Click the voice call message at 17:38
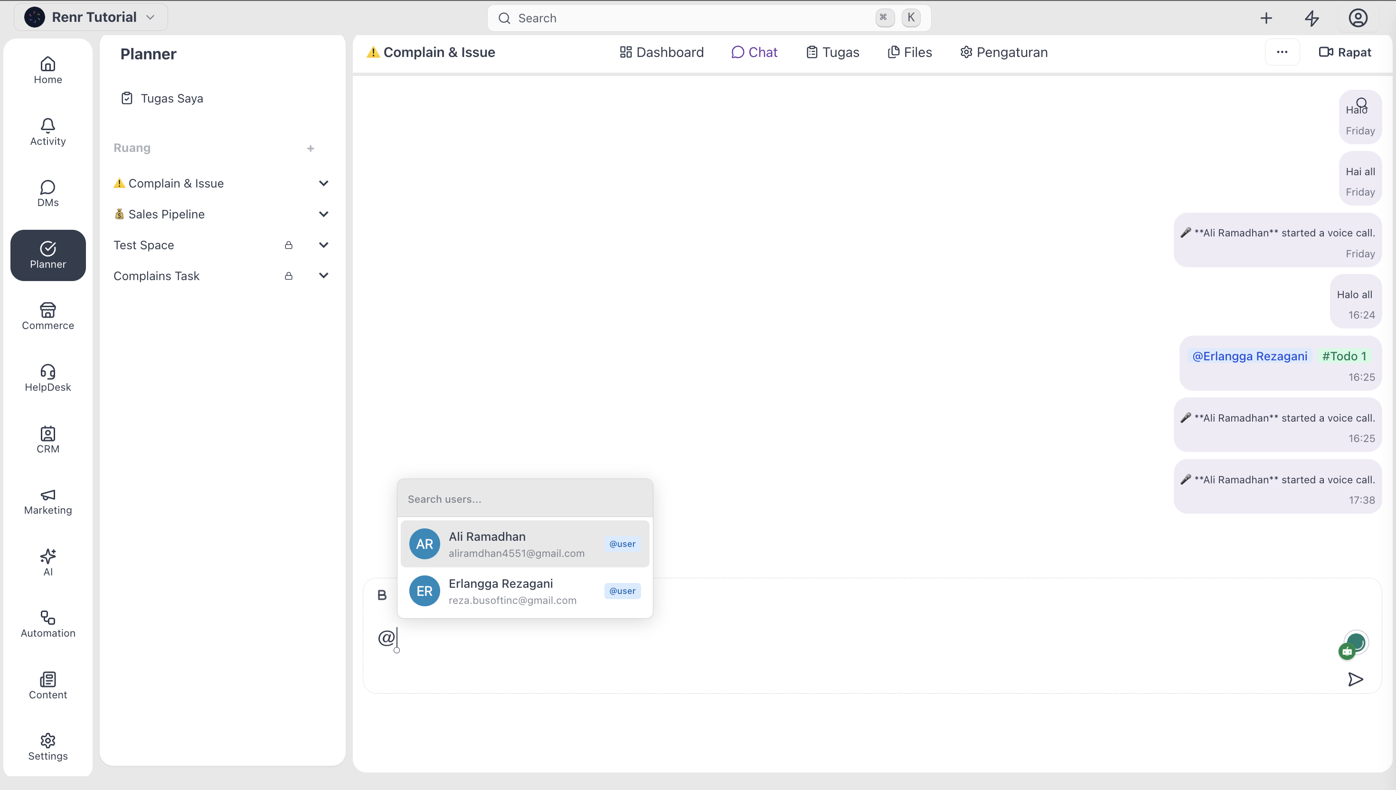1396x790 pixels. pos(1277,487)
